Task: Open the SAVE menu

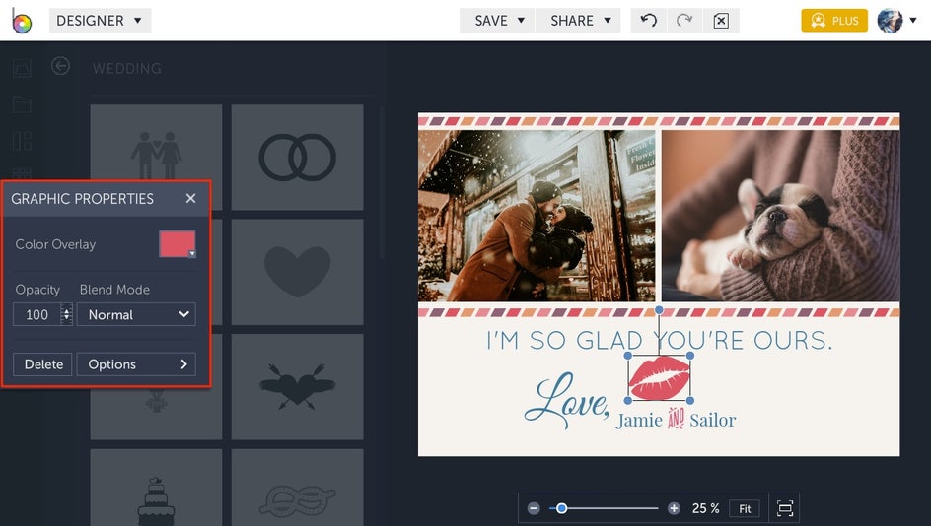Action: point(498,21)
